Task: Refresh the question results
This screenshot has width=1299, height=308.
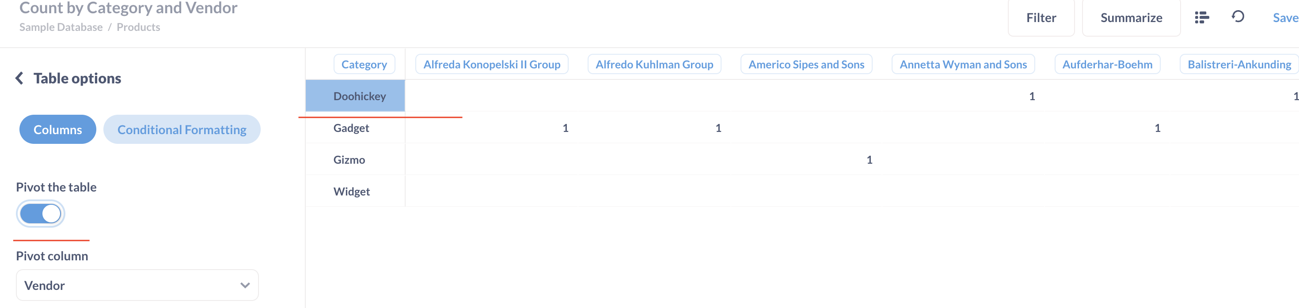Action: click(x=1238, y=17)
